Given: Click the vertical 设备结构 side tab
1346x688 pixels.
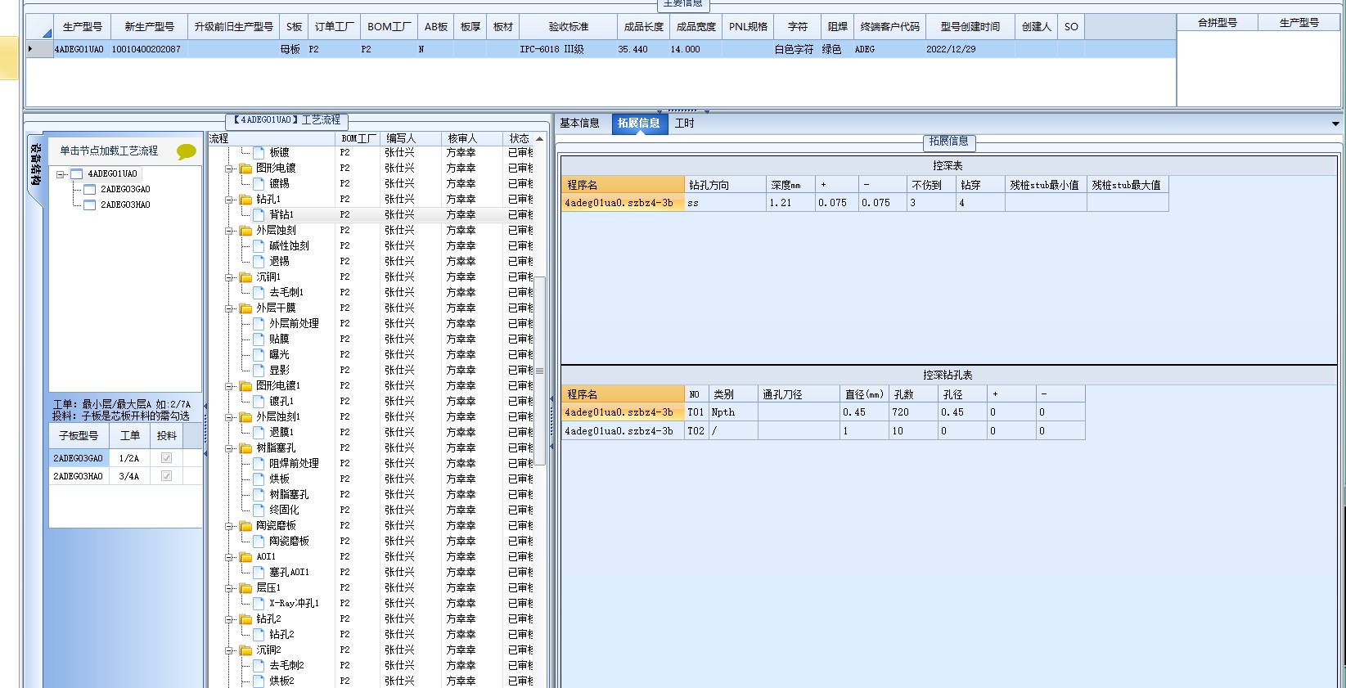Looking at the screenshot, I should (x=36, y=164).
